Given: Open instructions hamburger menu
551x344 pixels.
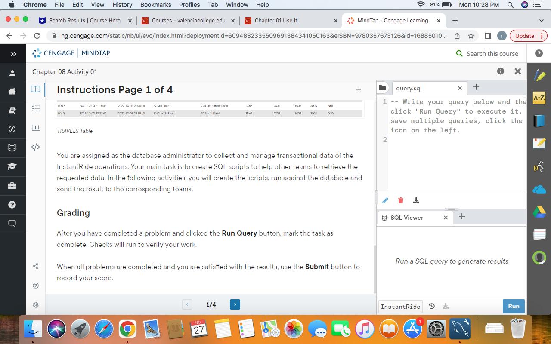Looking at the screenshot, I should [358, 90].
